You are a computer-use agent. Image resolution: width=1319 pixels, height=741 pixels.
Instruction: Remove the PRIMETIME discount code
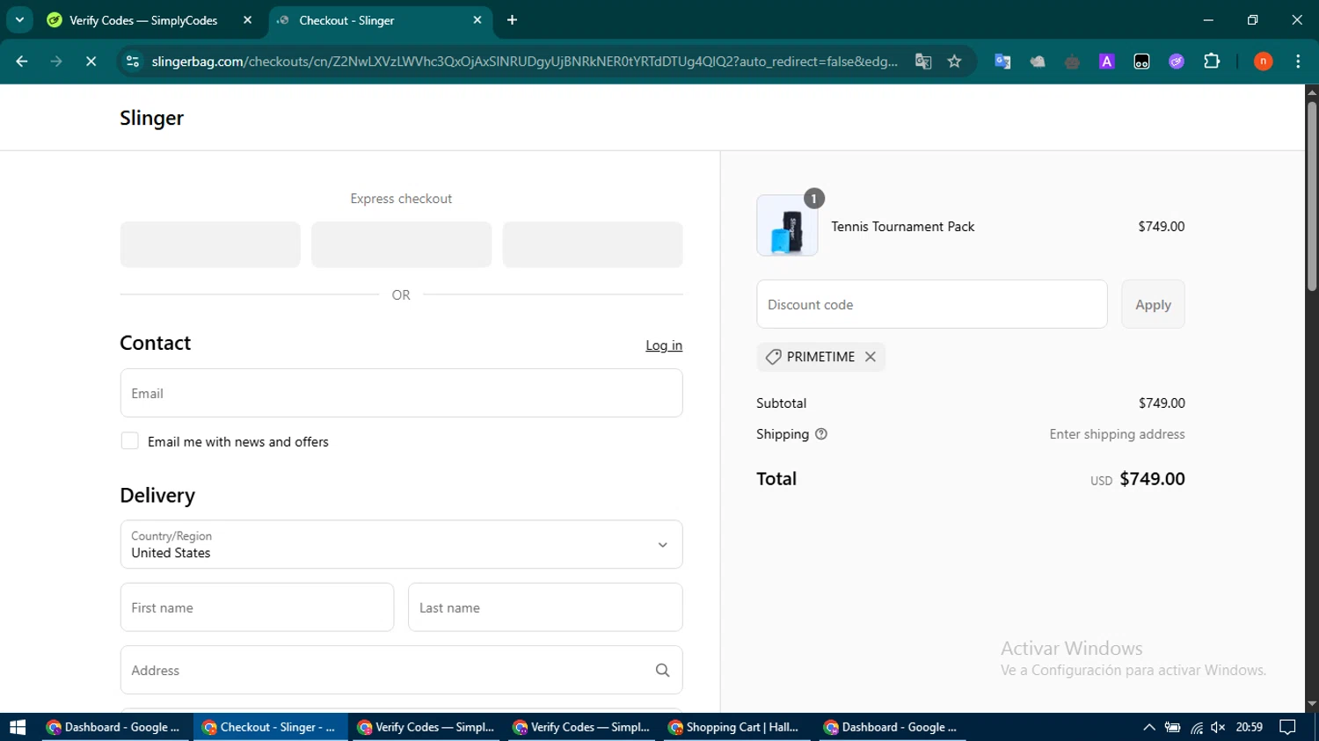click(871, 357)
